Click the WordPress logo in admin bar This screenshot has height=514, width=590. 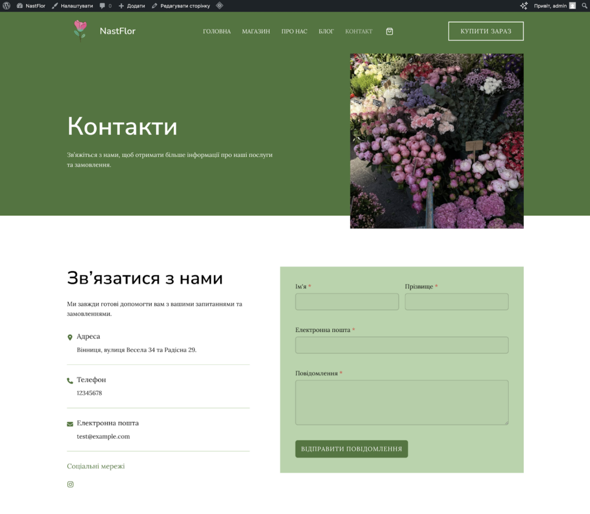point(6,6)
